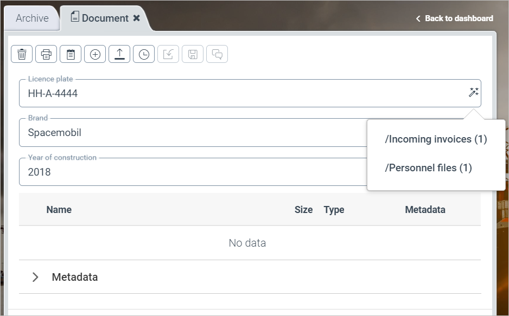Expand the Metadata section
509x316 pixels.
click(36, 277)
